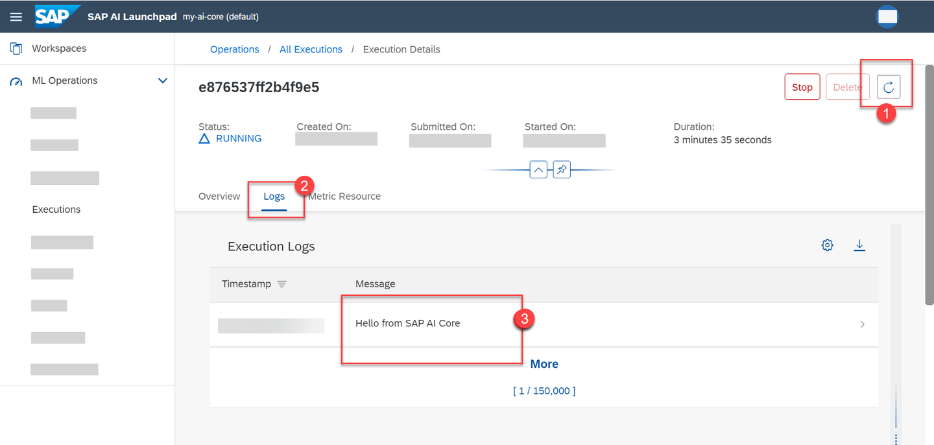Click the Message column header

pyautogui.click(x=376, y=284)
